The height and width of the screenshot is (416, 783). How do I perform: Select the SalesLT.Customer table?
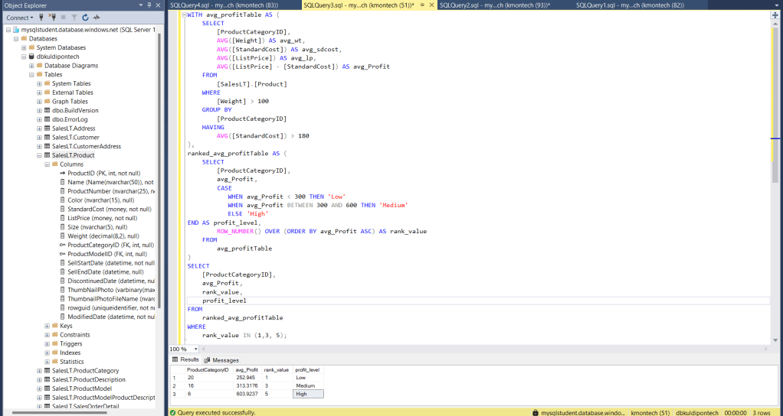75,138
